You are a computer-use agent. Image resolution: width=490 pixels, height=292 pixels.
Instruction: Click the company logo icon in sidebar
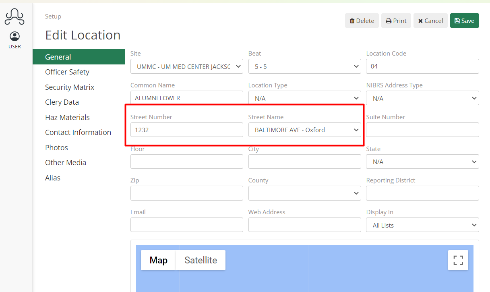pos(14,17)
